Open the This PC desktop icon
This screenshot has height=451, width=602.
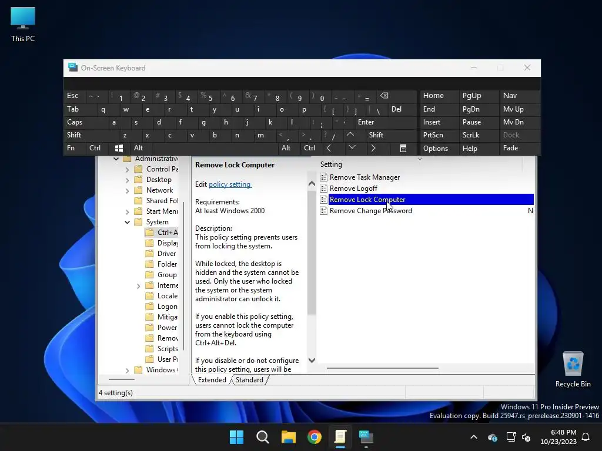23,25
